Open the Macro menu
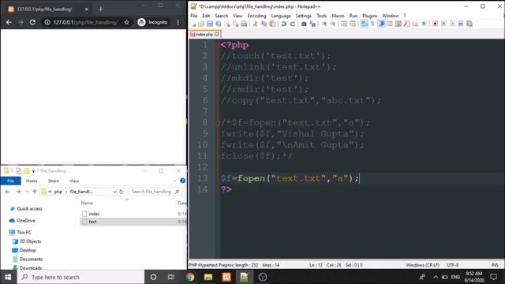This screenshot has height=284, width=505. click(339, 16)
